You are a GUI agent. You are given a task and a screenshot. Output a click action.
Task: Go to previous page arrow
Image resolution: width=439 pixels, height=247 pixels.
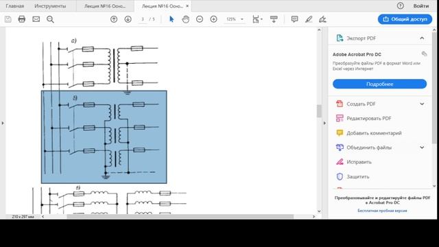tap(114, 19)
